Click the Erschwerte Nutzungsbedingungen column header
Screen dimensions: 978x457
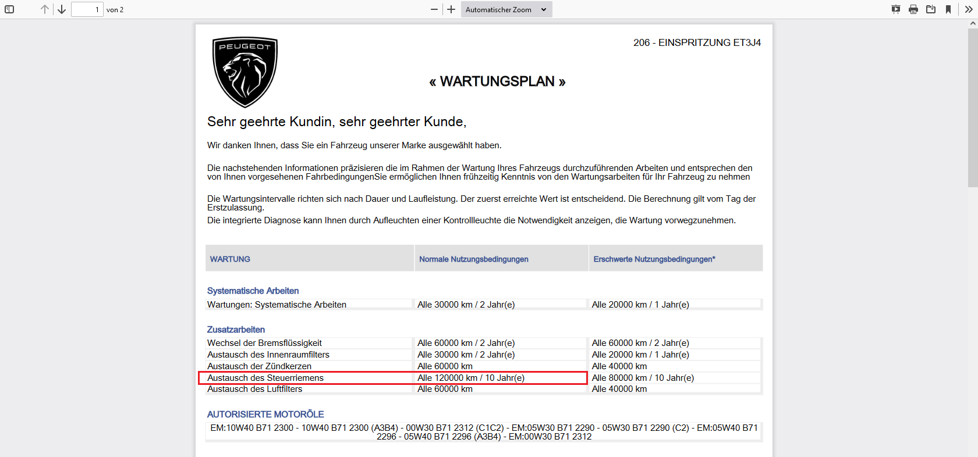654,259
